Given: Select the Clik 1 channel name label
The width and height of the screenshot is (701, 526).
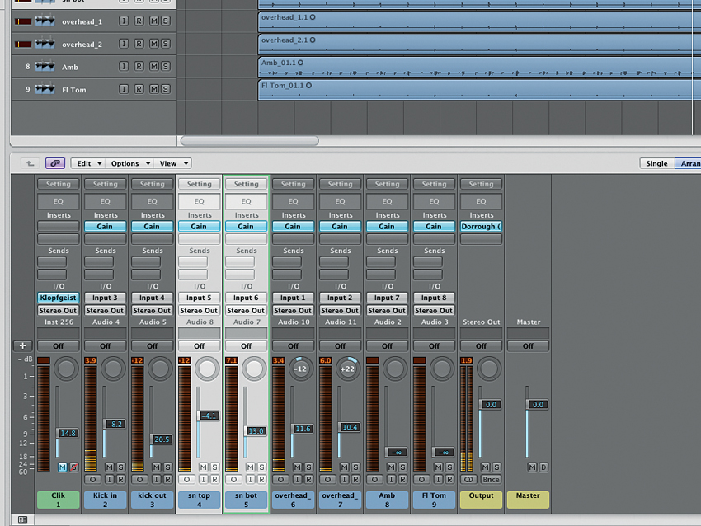Looking at the screenshot, I should (x=58, y=500).
